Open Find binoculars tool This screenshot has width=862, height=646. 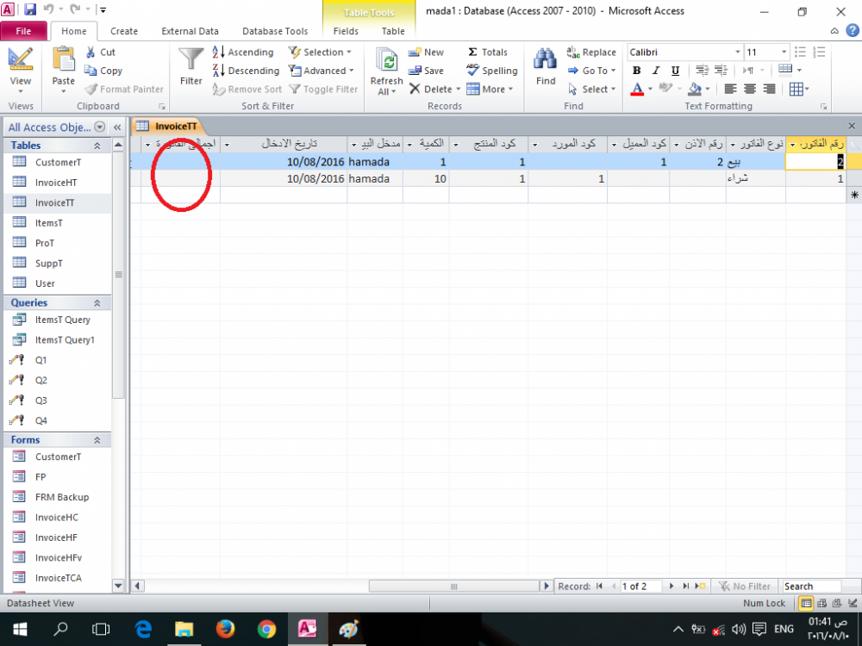coord(546,60)
